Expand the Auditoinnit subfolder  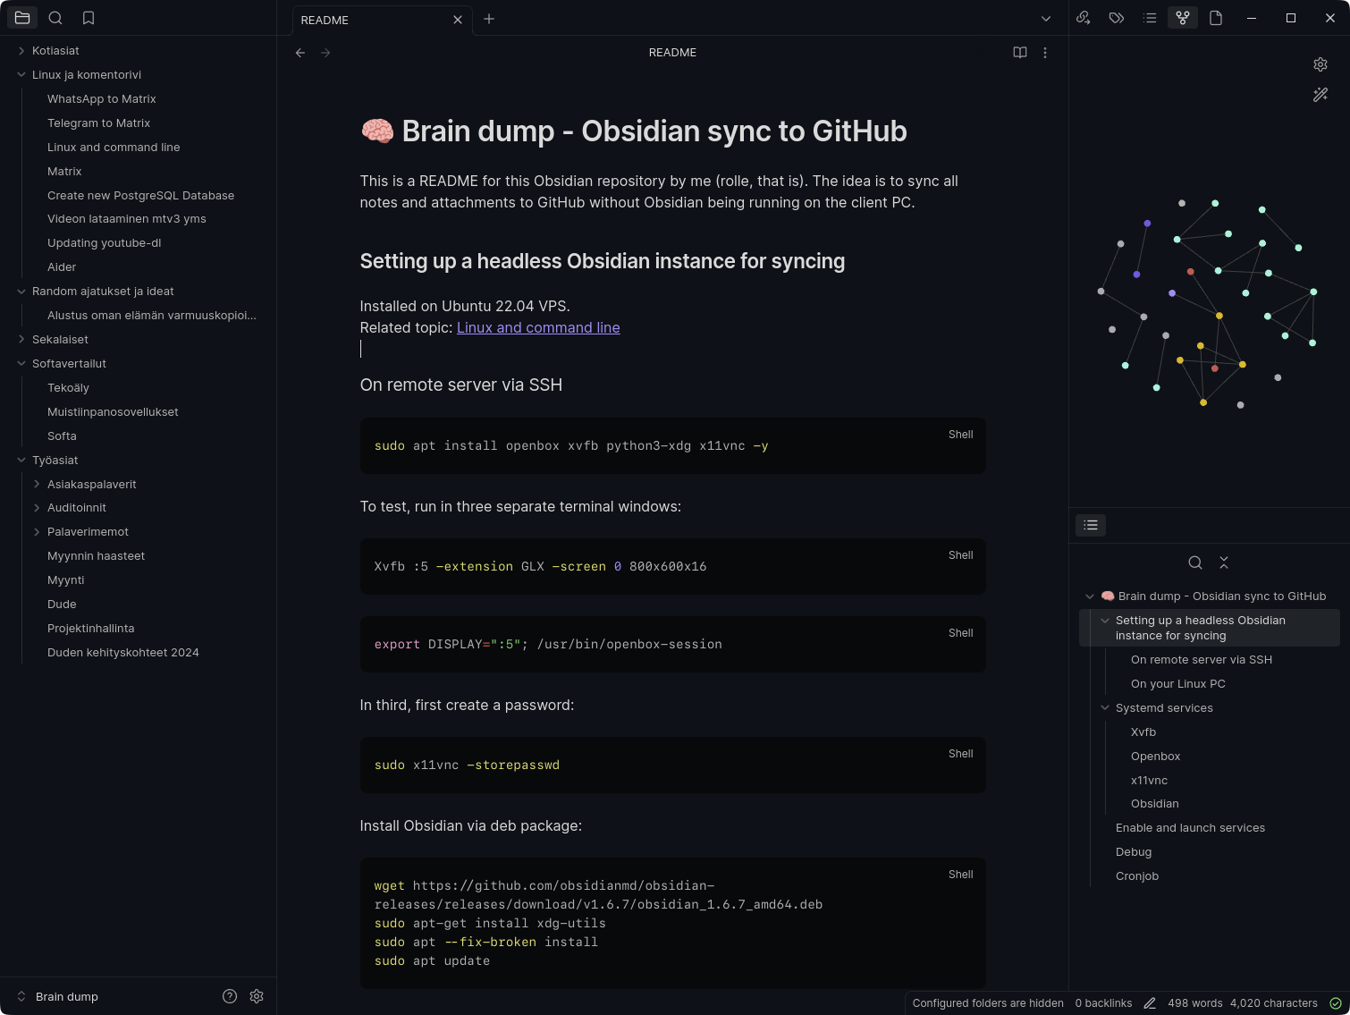(37, 508)
